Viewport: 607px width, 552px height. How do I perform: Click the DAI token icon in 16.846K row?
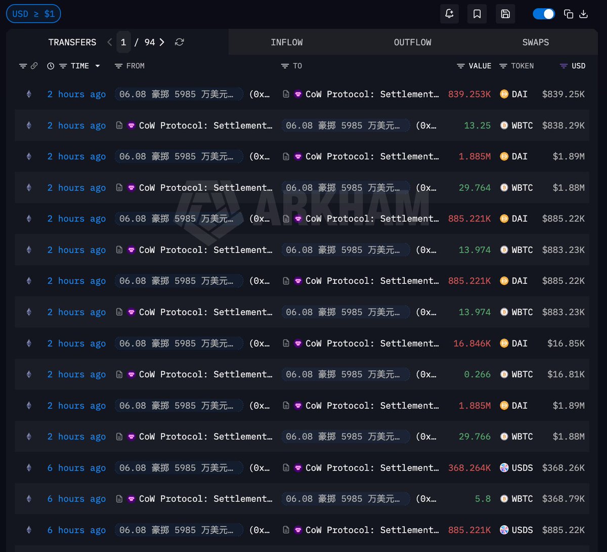pos(504,344)
